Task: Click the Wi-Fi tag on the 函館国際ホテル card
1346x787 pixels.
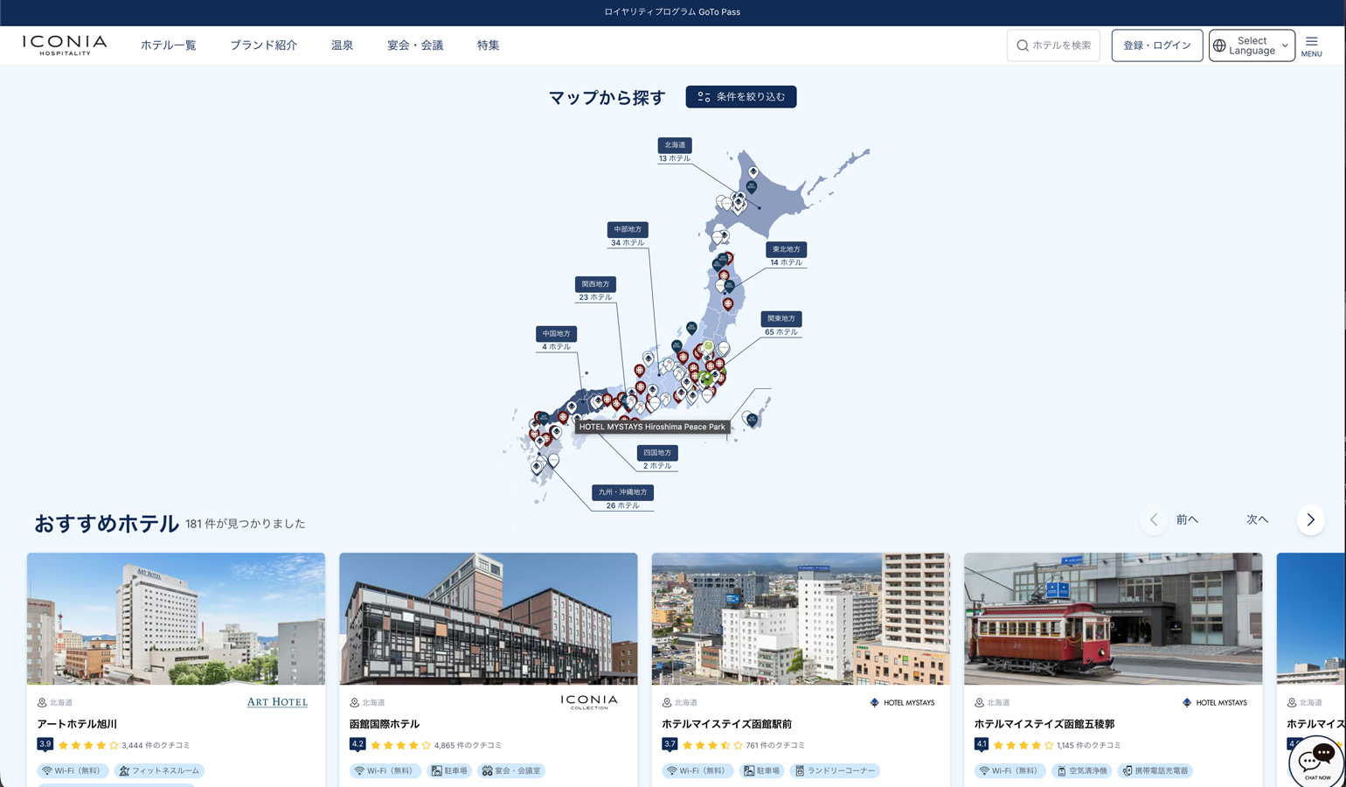Action: [385, 771]
